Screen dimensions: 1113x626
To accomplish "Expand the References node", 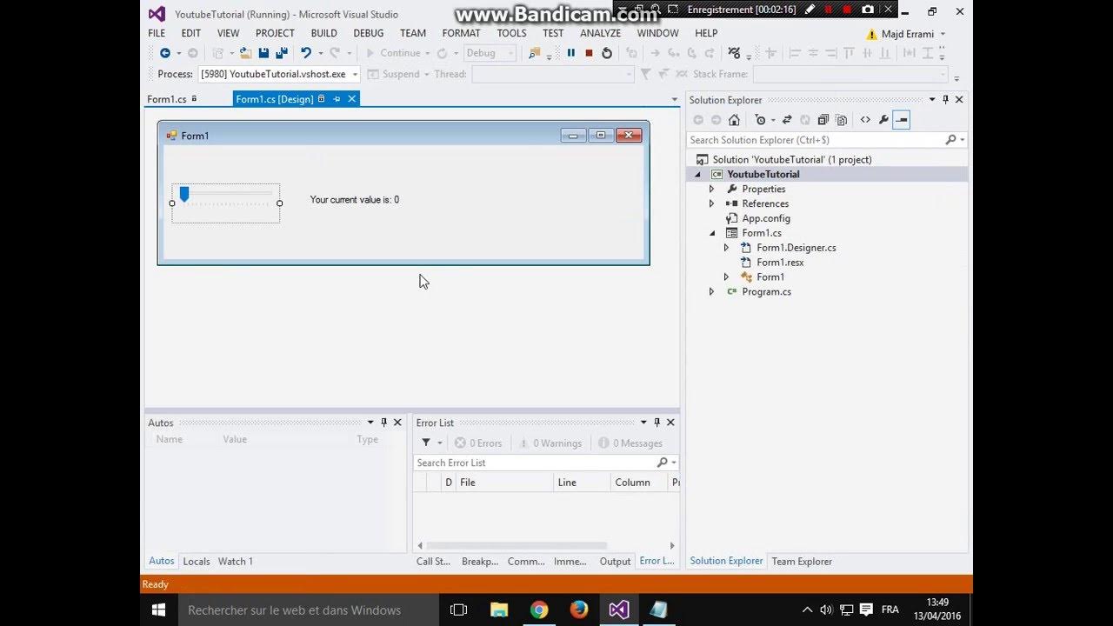I will 711,203.
